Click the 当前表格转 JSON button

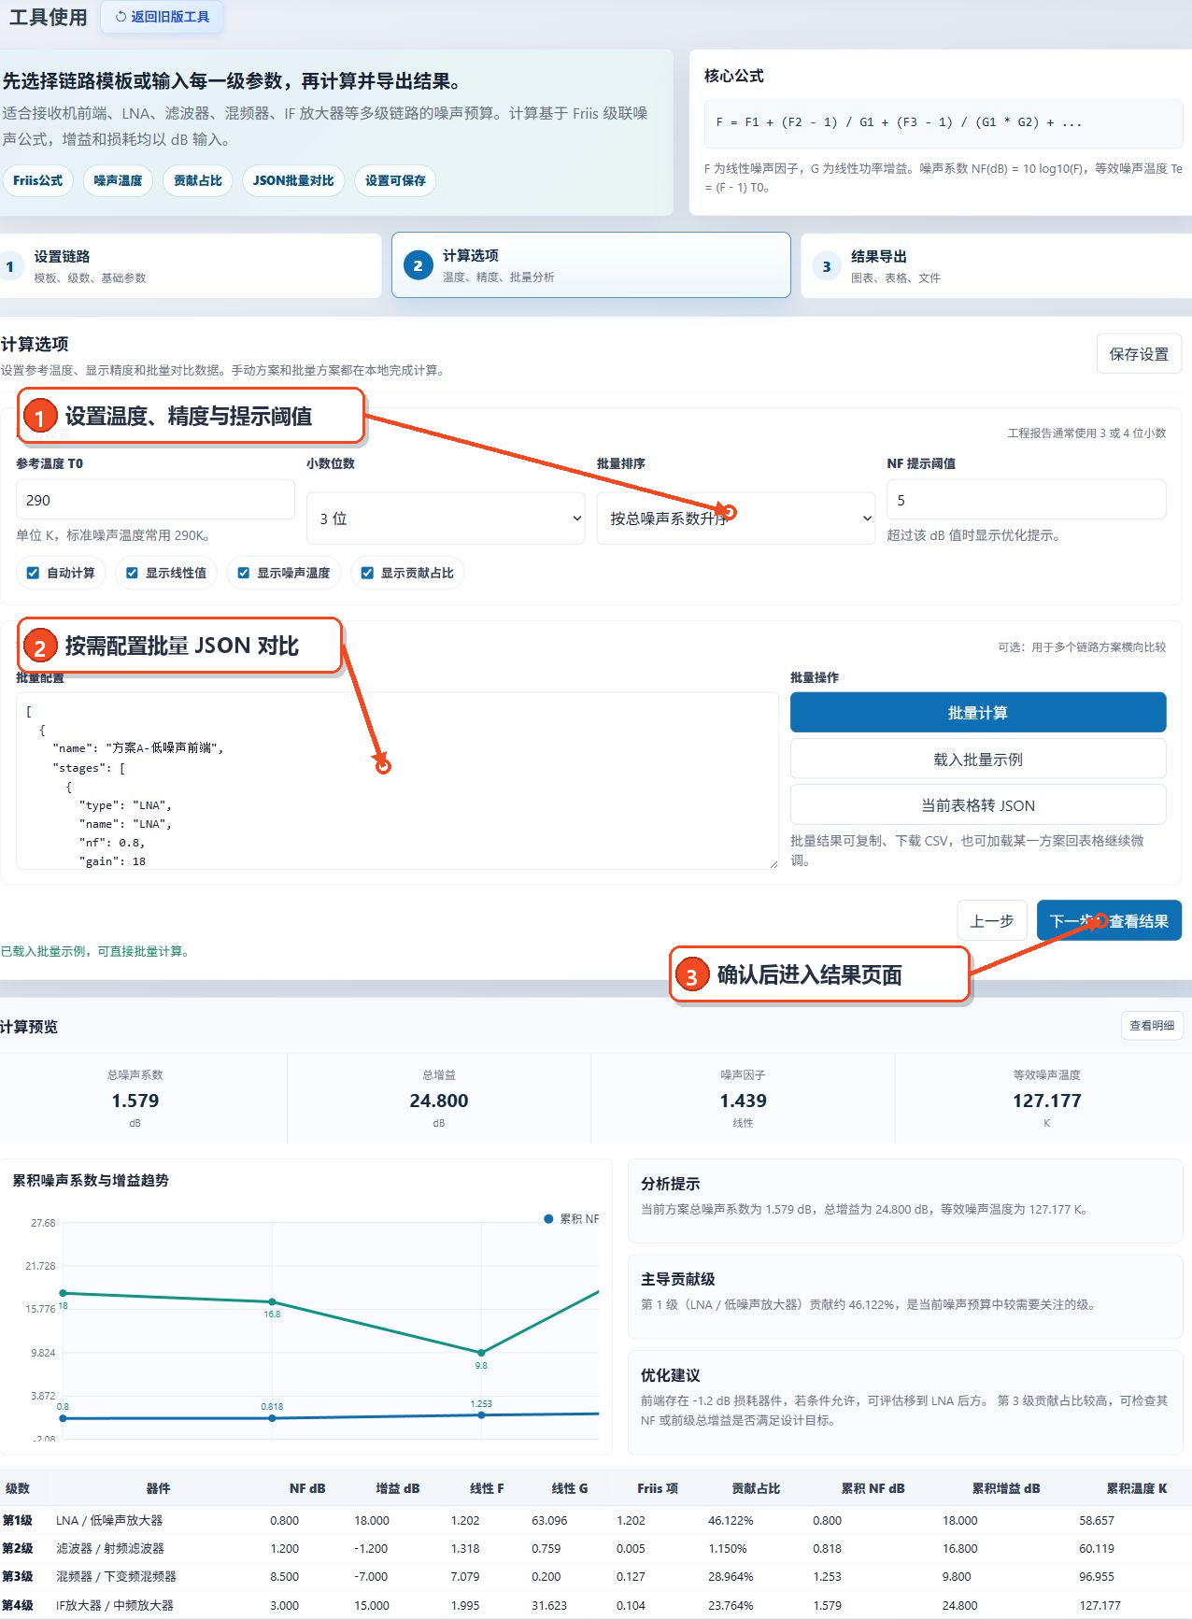coord(978,805)
